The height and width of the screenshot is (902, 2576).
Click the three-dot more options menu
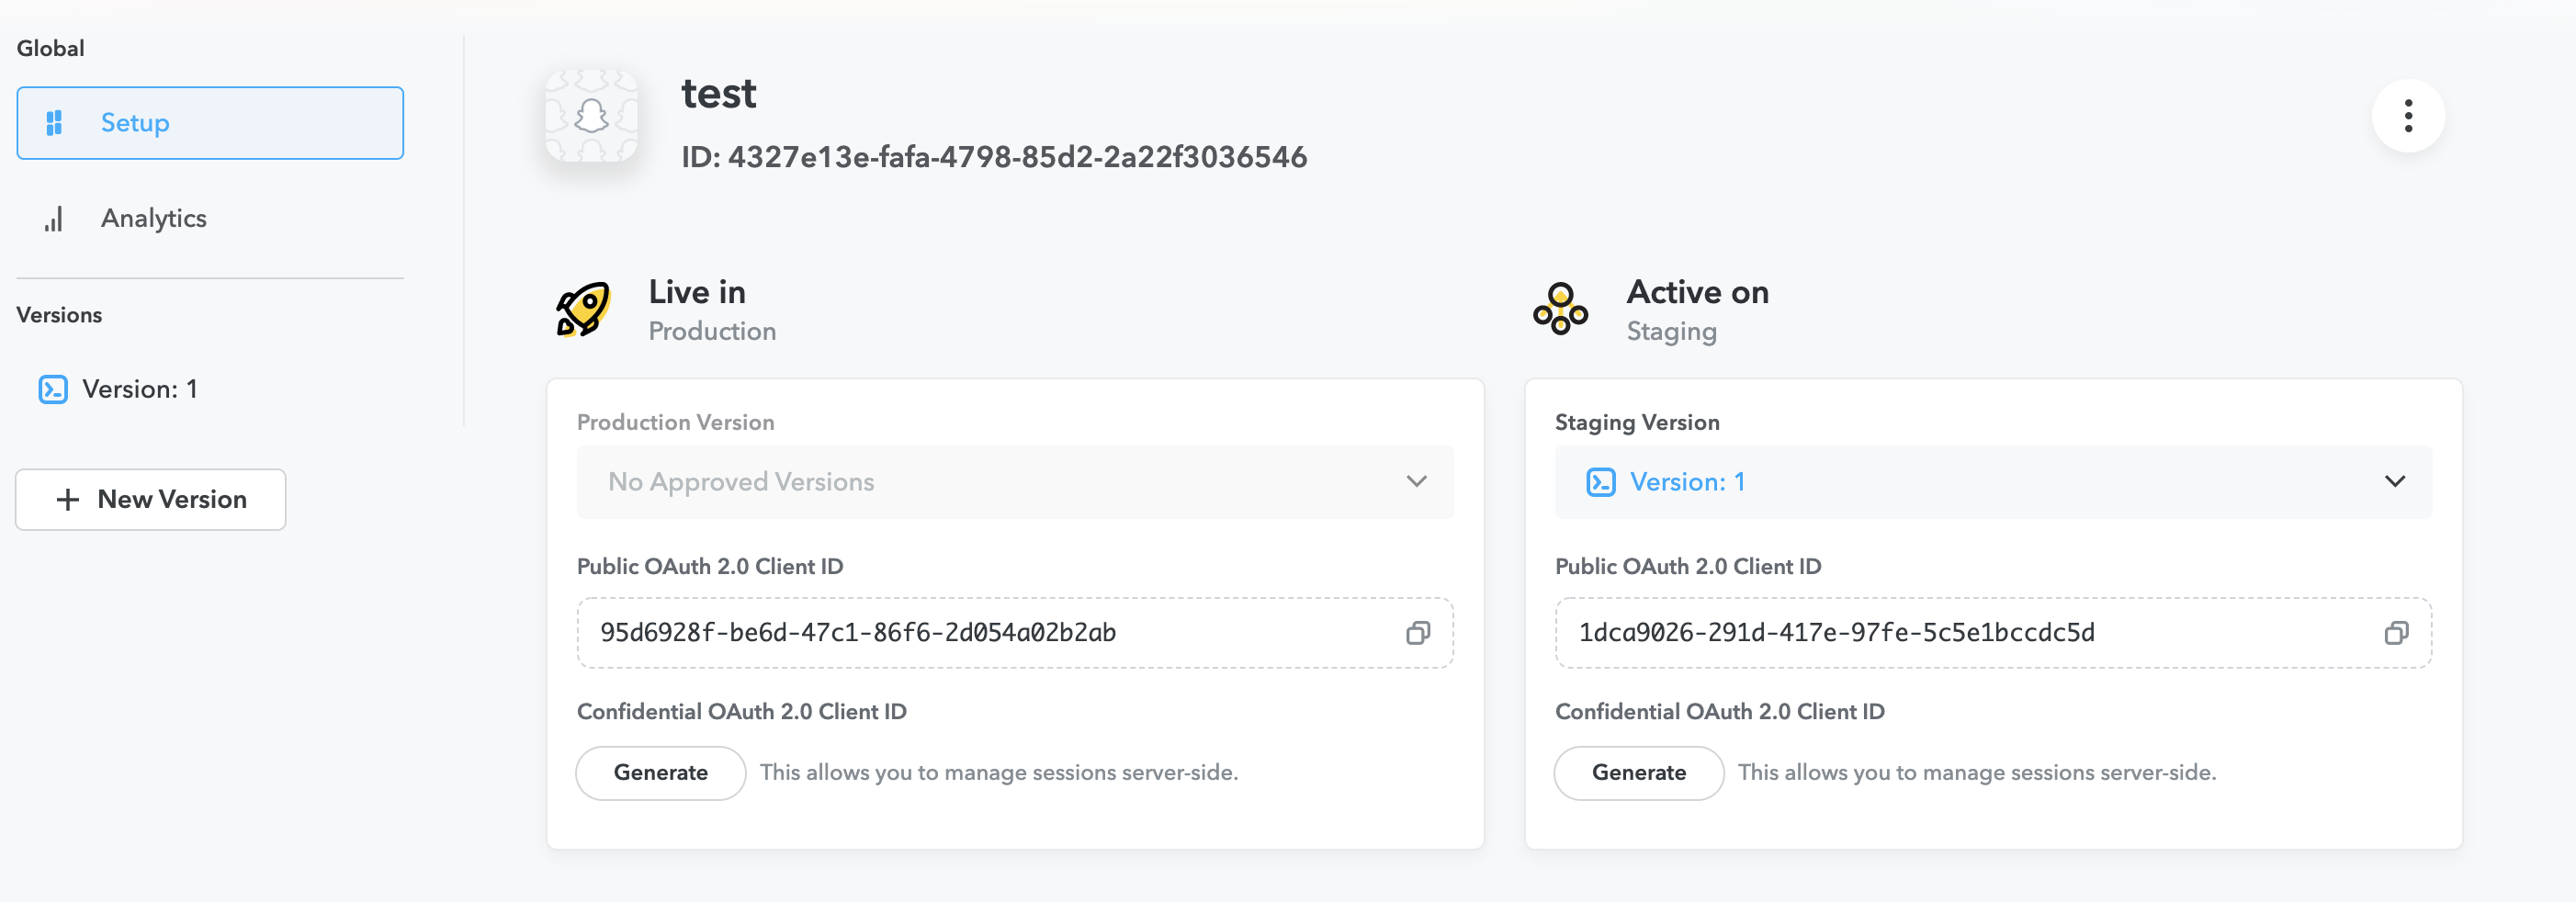point(2407,116)
